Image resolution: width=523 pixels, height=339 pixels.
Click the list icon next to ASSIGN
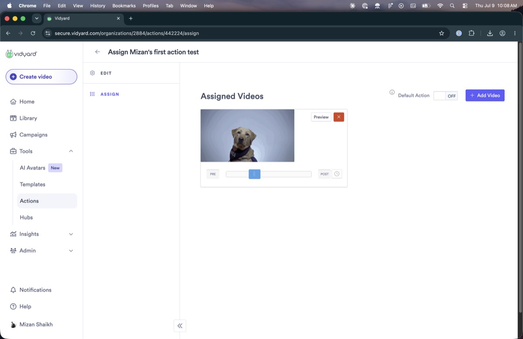tap(92, 94)
